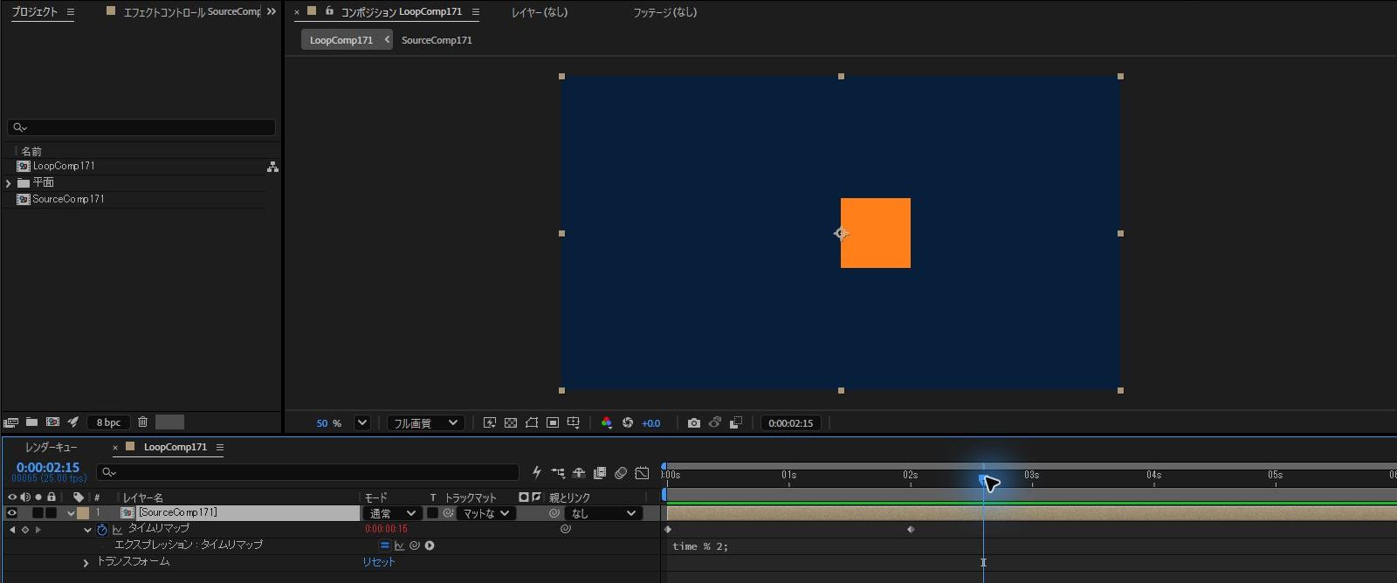Image resolution: width=1397 pixels, height=583 pixels.
Task: Switch to the レンダーキュー tab
Action: point(51,447)
